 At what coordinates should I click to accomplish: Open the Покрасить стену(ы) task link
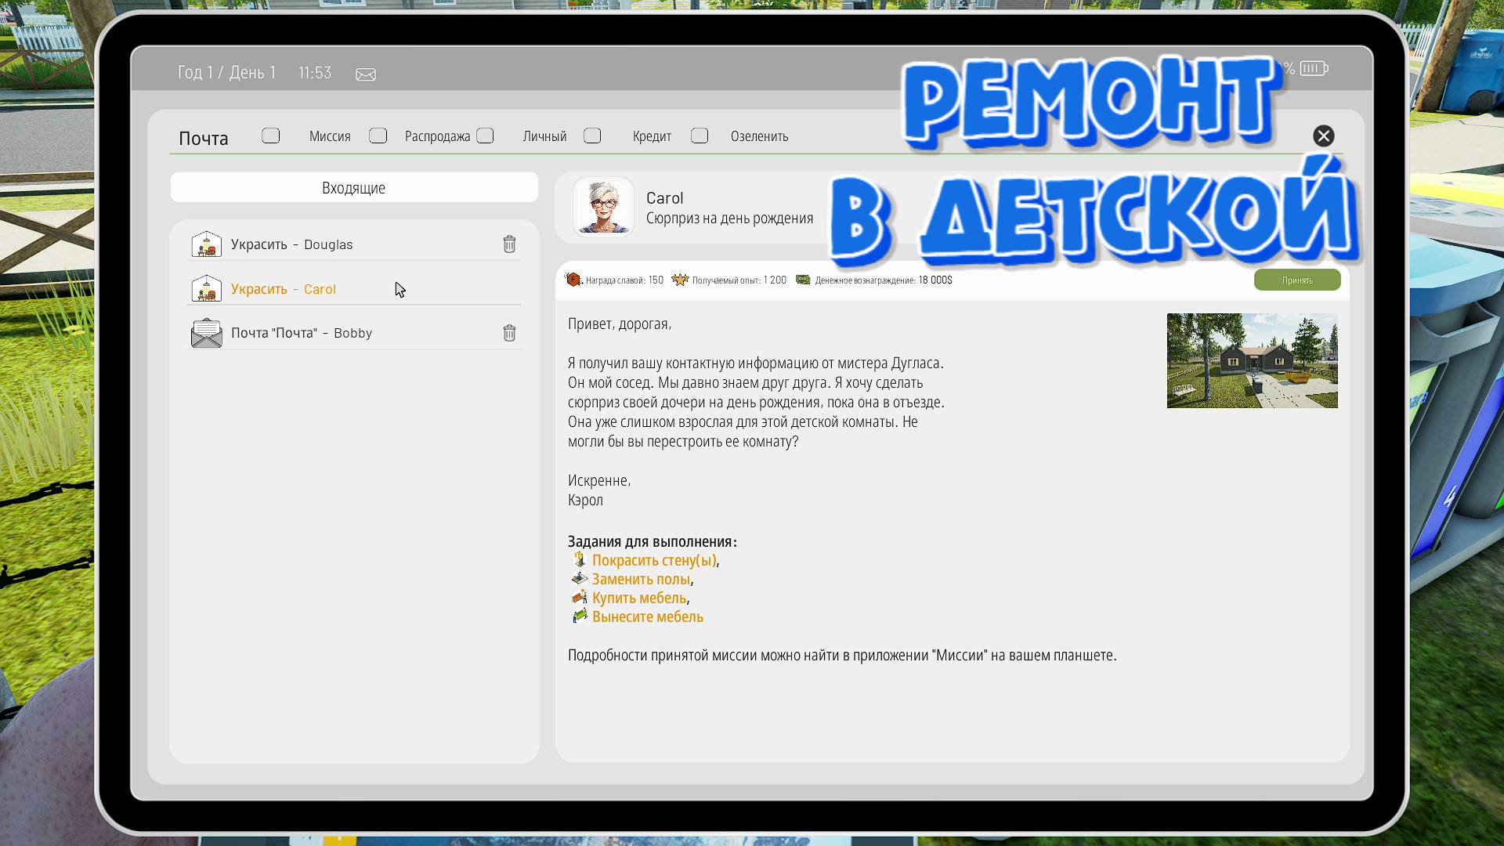point(656,559)
